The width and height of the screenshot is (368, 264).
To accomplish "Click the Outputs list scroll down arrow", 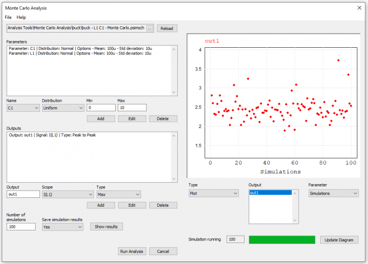I will pos(173,179).
